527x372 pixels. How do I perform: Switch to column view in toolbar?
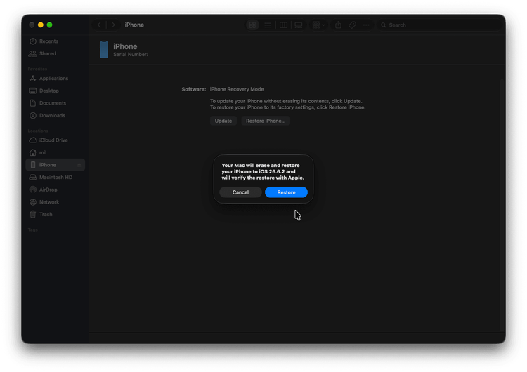tap(283, 25)
